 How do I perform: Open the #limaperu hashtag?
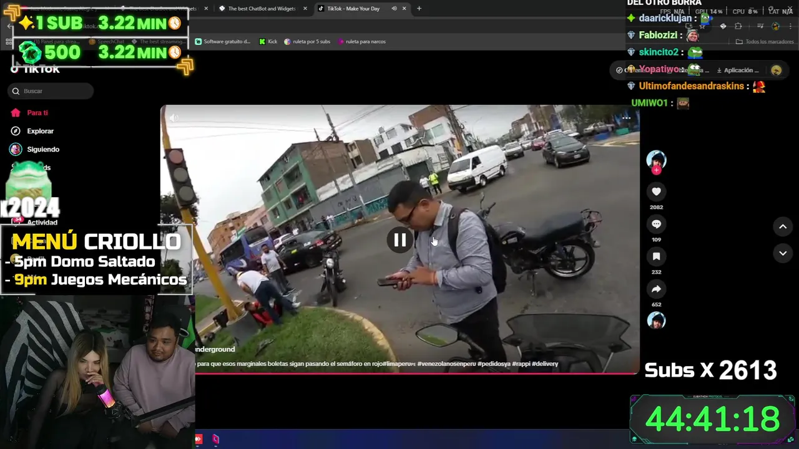click(399, 364)
